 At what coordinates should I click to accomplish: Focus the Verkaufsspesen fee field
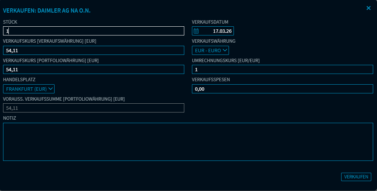point(282,89)
